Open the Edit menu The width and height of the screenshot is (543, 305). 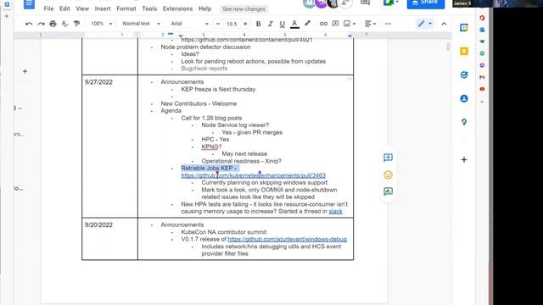(64, 8)
